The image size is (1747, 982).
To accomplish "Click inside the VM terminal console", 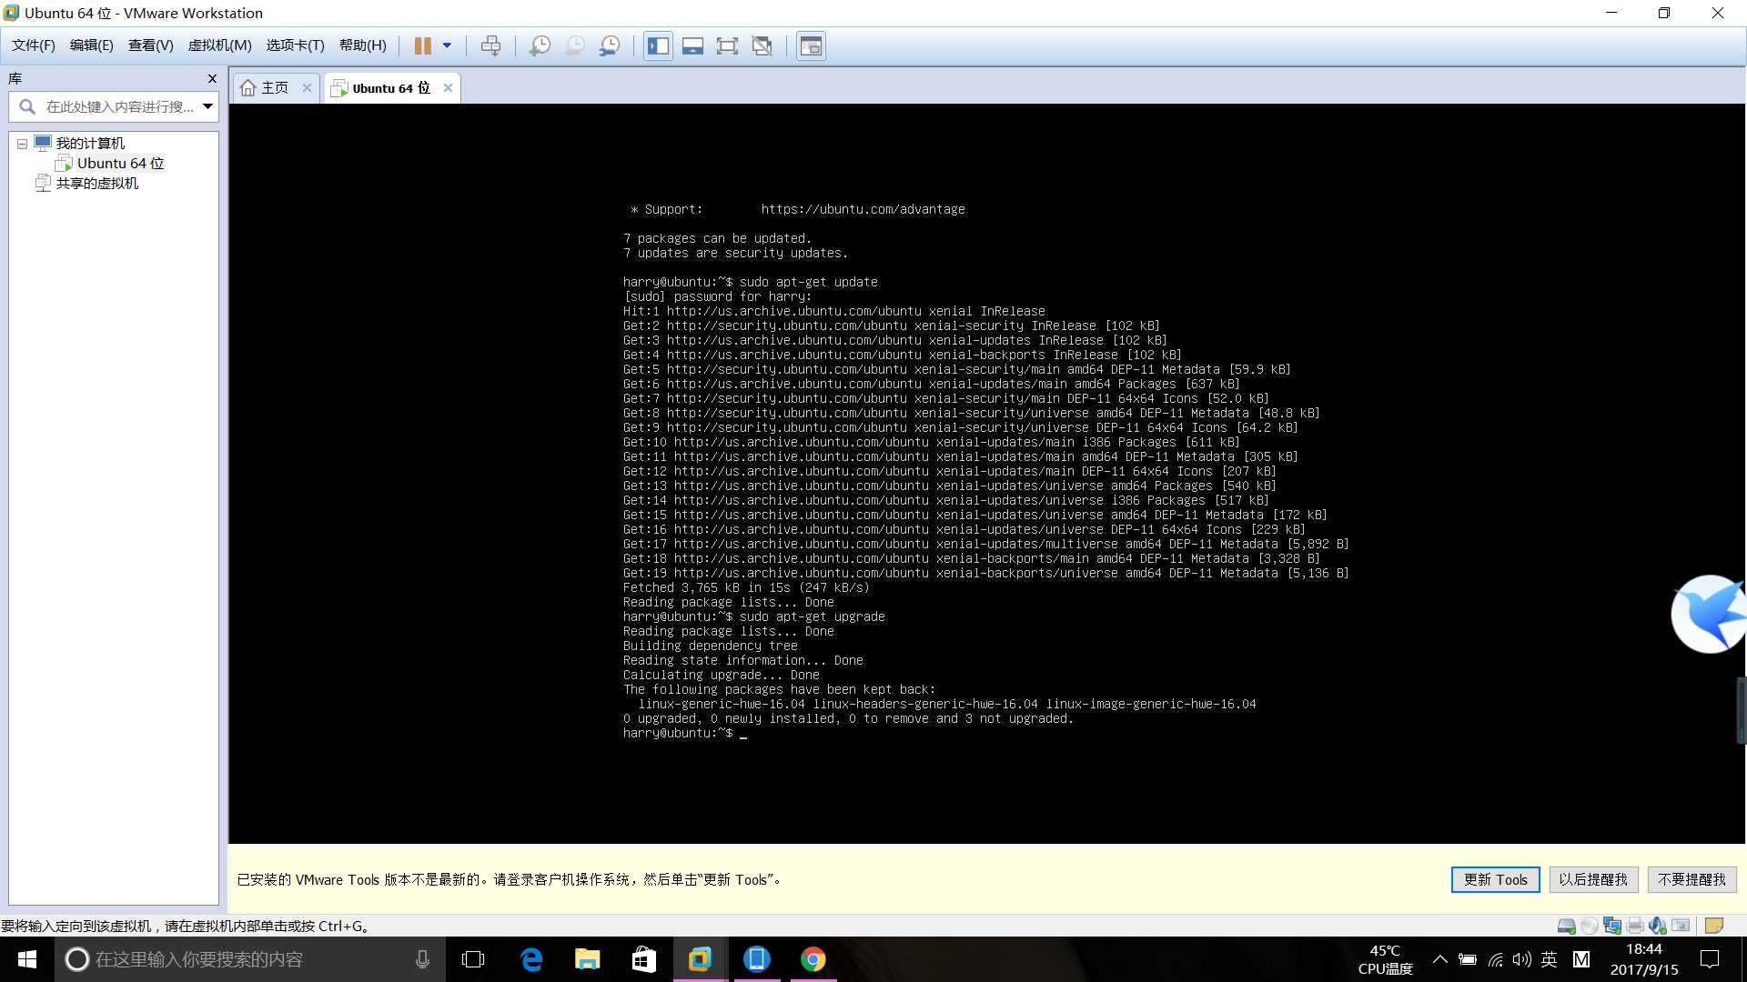I will coord(986,473).
